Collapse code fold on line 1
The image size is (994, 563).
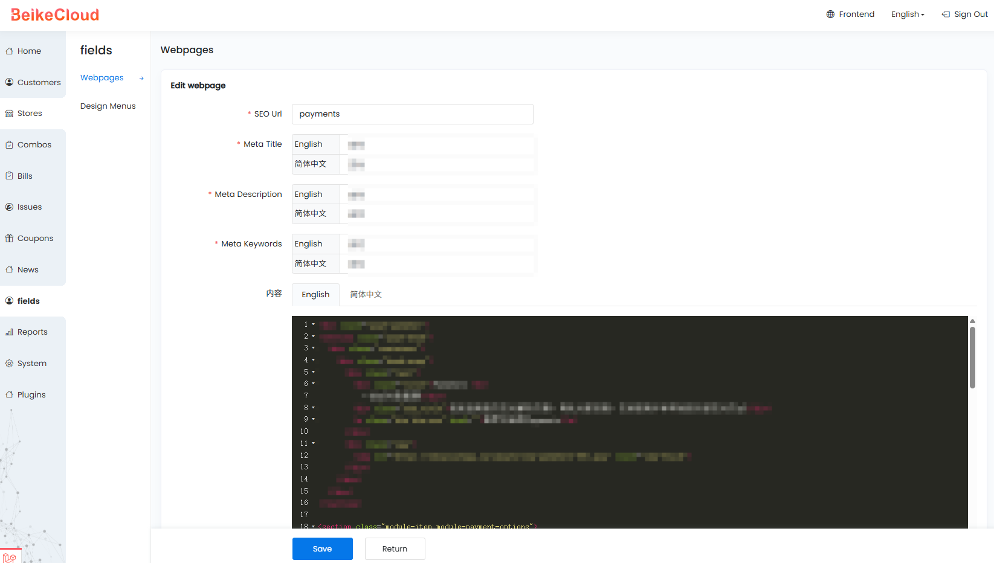pos(313,324)
